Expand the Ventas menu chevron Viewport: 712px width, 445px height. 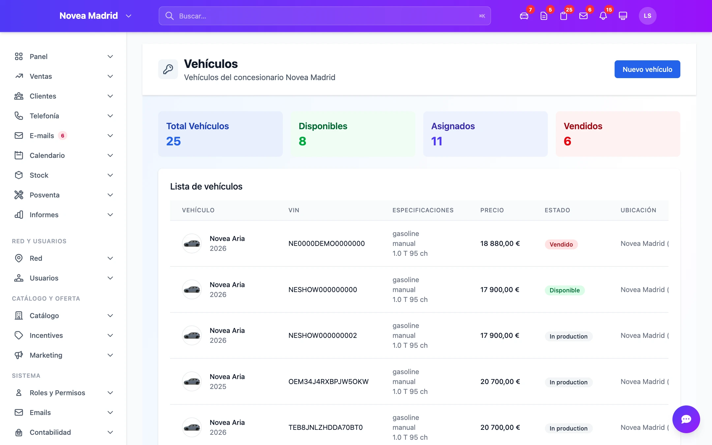[x=110, y=76]
